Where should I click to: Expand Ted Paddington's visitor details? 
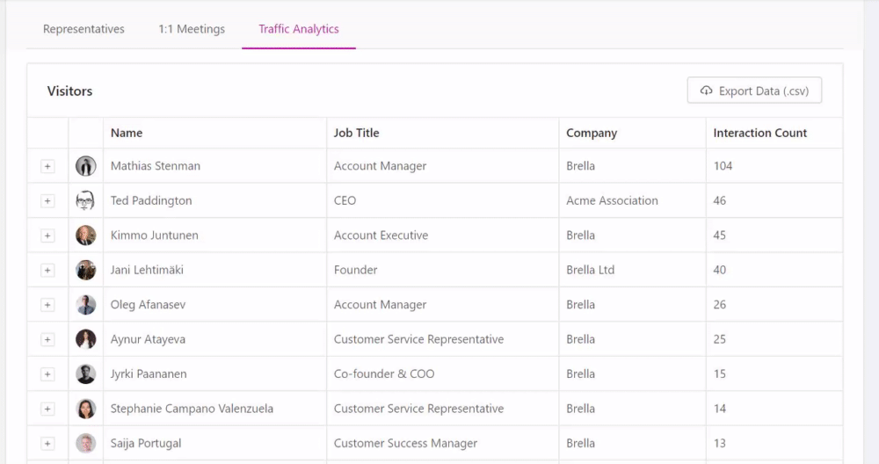tap(47, 201)
